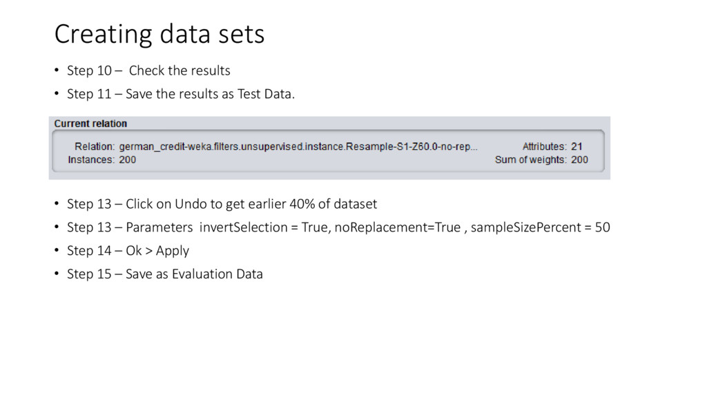Click the 'Instances: 200' value
Image resolution: width=707 pixels, height=398 pixels.
tap(102, 160)
